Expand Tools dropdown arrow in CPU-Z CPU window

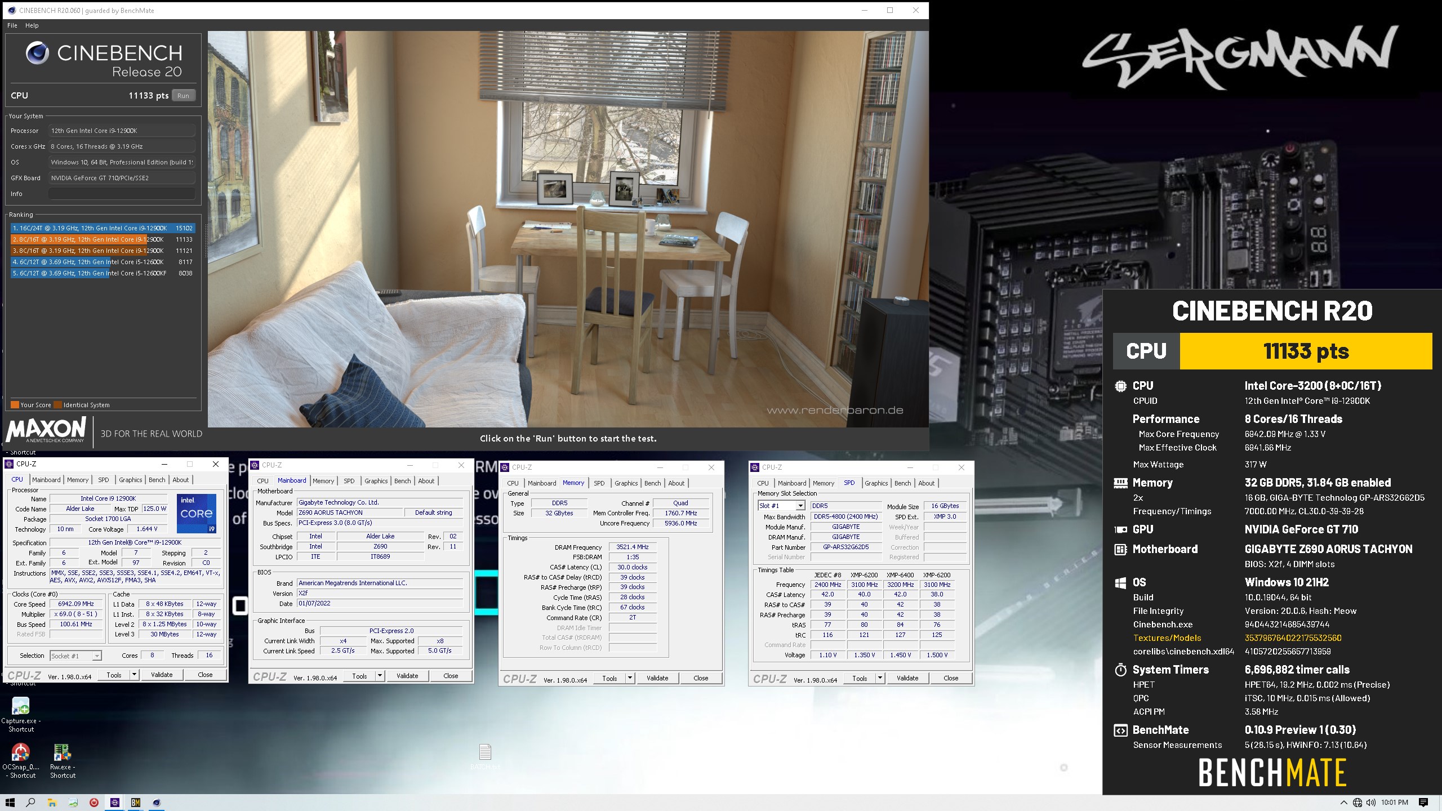click(134, 675)
